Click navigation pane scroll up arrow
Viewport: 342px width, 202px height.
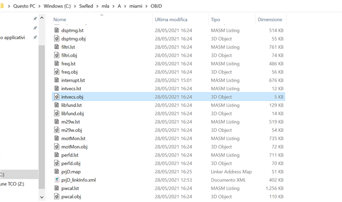pos(42,18)
